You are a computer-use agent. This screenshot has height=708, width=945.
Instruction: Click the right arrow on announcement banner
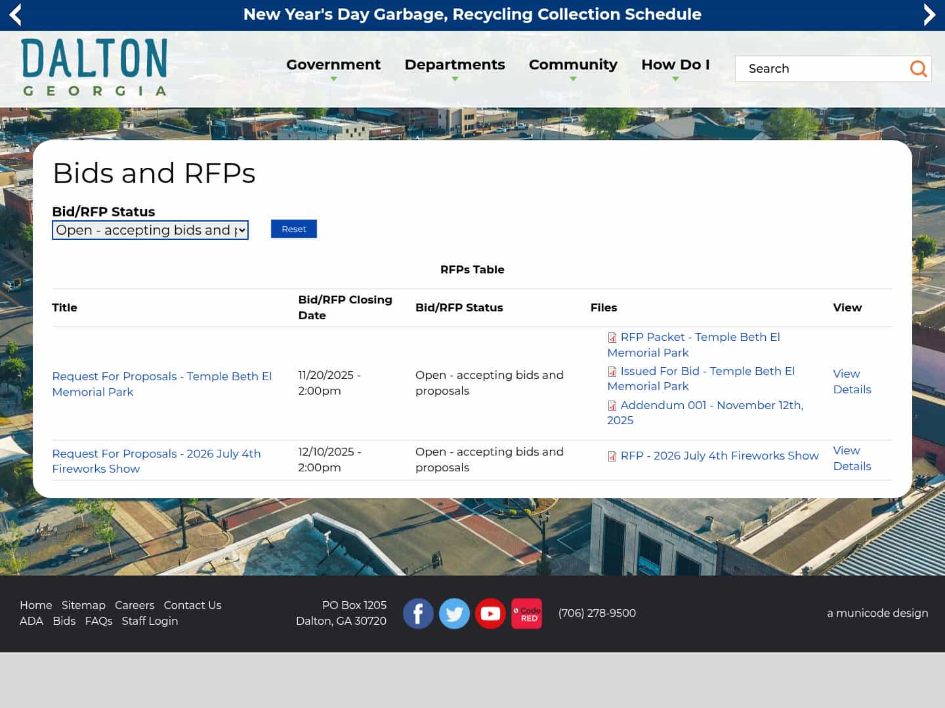pos(930,14)
